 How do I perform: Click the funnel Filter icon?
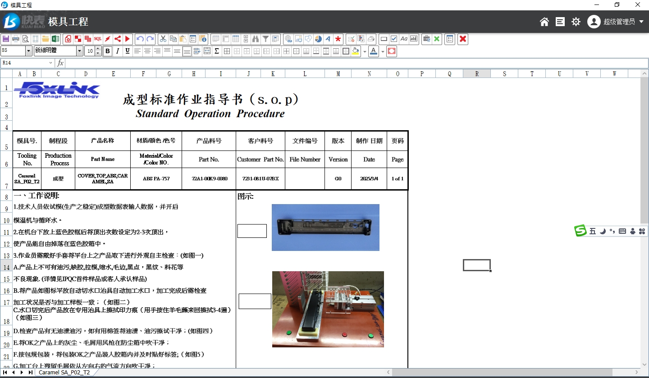tap(265, 39)
